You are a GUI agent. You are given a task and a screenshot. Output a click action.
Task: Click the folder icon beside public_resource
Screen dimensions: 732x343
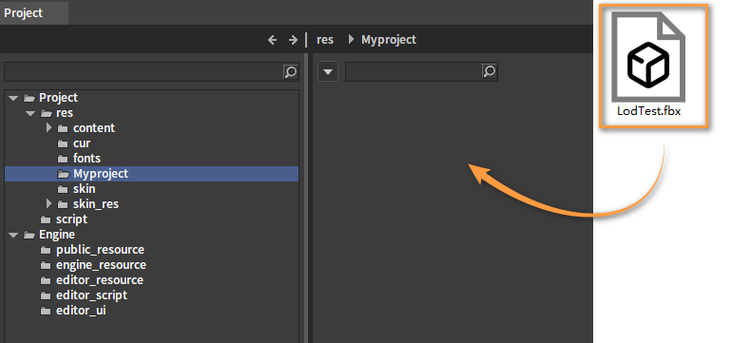point(46,250)
